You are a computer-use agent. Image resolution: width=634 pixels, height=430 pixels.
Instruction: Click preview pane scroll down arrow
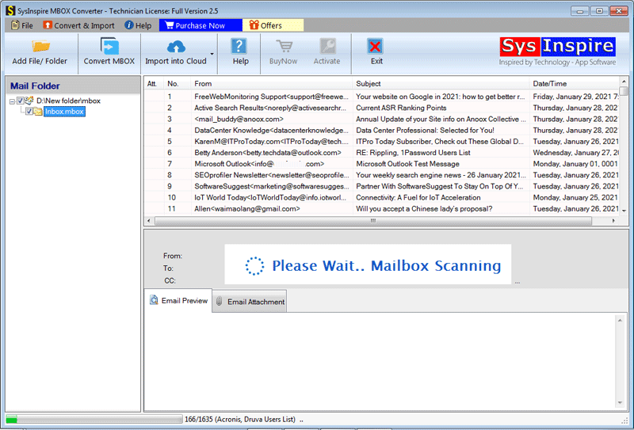(x=620, y=403)
